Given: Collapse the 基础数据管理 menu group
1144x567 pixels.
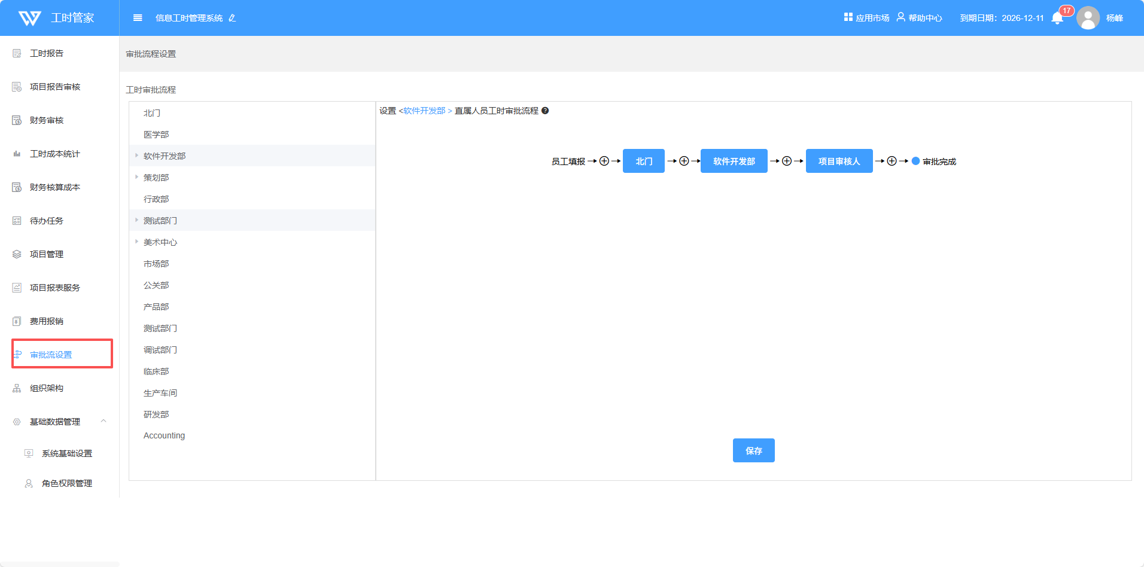Looking at the screenshot, I should click(x=104, y=421).
